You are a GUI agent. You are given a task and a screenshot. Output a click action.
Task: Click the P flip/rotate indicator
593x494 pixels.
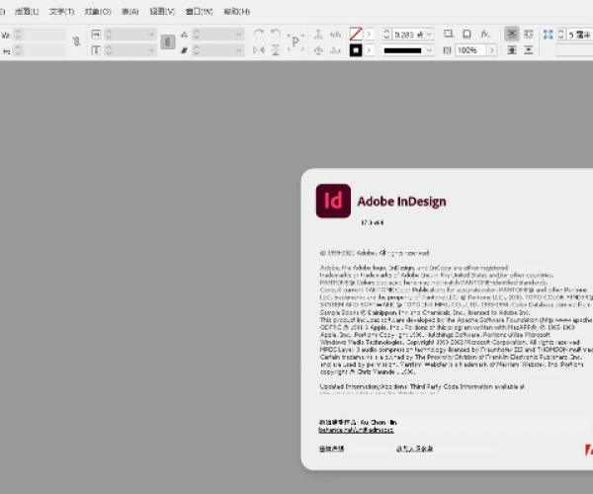296,41
